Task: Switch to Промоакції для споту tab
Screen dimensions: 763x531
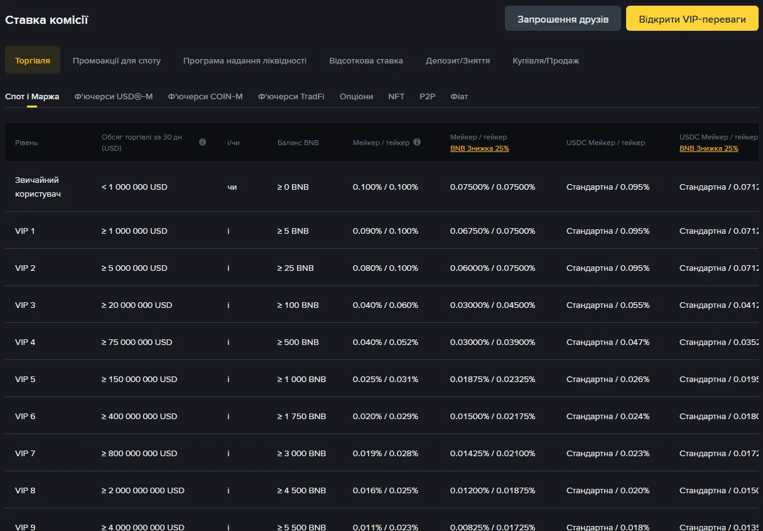Action: coord(117,60)
